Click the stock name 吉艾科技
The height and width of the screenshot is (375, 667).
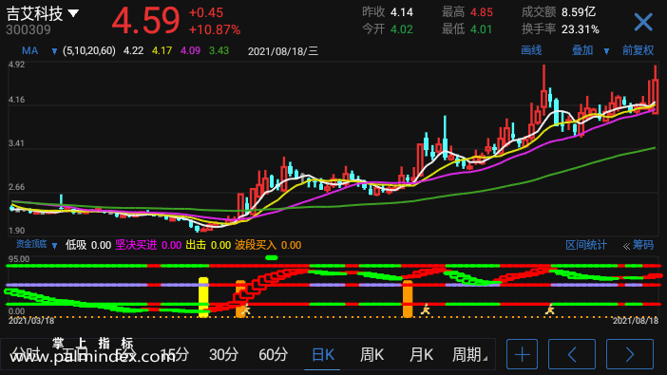pos(35,13)
